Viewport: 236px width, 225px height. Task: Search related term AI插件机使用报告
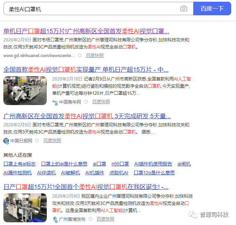click(x=153, y=164)
